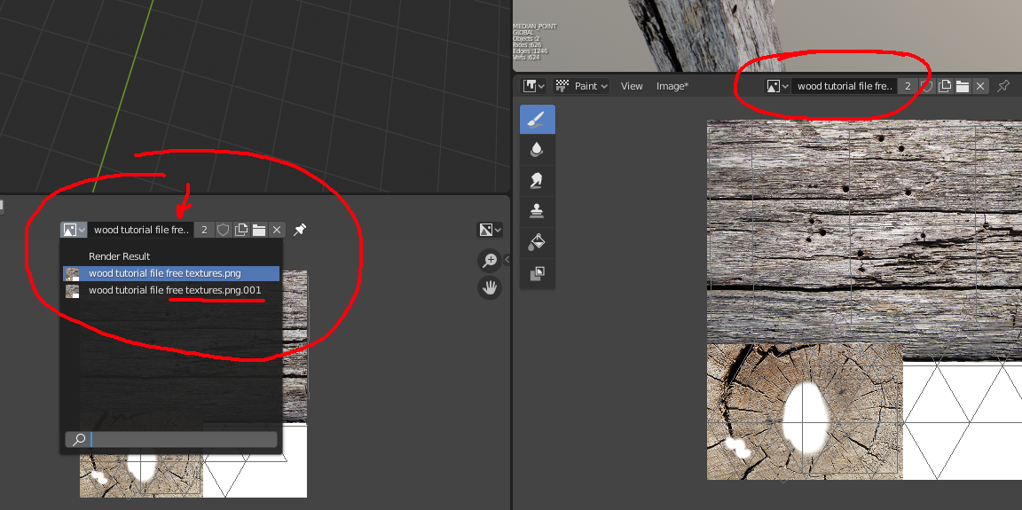Image resolution: width=1022 pixels, height=510 pixels.
Task: Select wood tutorial file free textures.png
Action: click(171, 273)
